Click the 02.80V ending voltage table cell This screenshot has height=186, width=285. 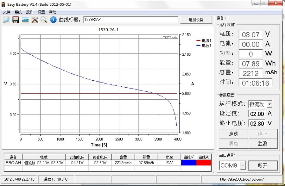100,163
